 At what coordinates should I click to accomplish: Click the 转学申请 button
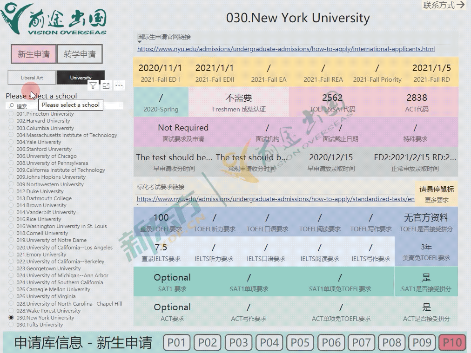pos(80,54)
